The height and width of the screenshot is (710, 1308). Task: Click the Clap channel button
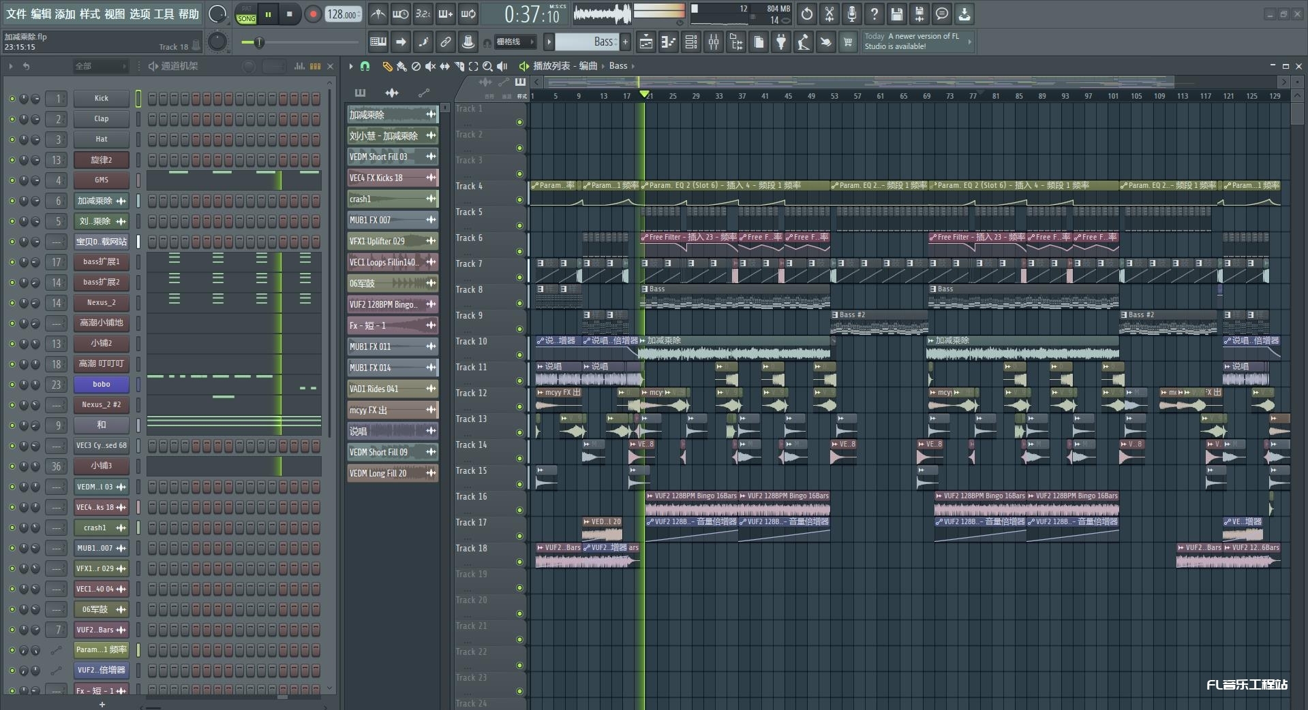point(102,119)
